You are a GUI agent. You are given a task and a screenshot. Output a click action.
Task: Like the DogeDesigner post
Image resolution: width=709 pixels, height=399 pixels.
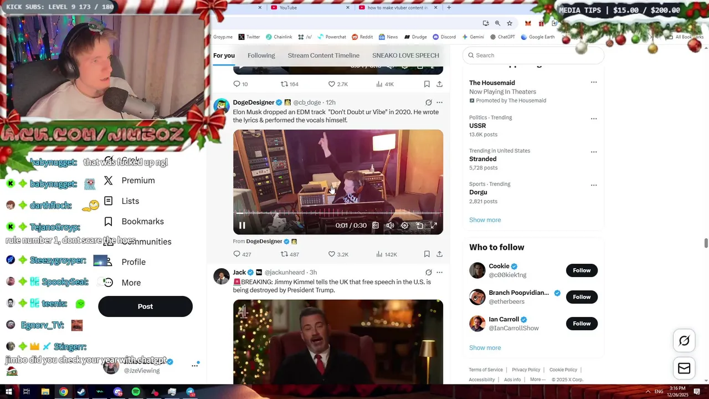click(338, 254)
